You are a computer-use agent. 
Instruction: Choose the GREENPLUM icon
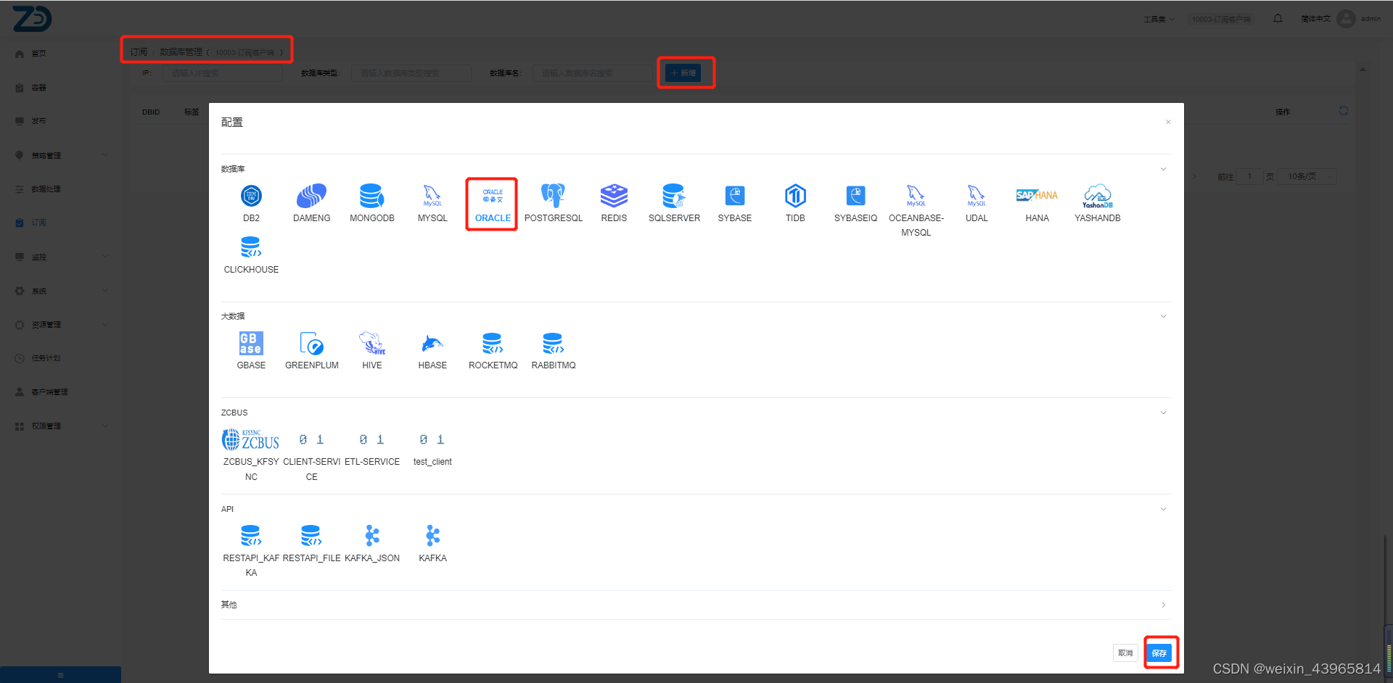click(312, 343)
